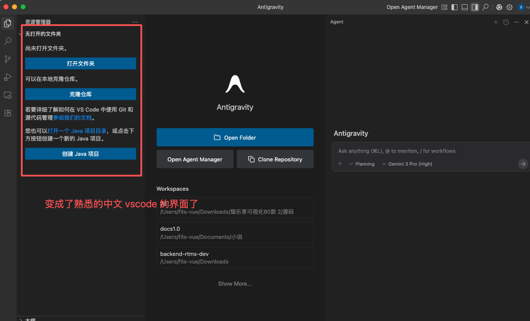Toggle the secondary sidebar visibility
Image resolution: width=530 pixels, height=321 pixels.
475,7
